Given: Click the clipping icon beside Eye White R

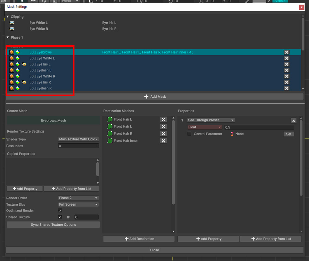Looking at the screenshot, I should click(12, 29).
